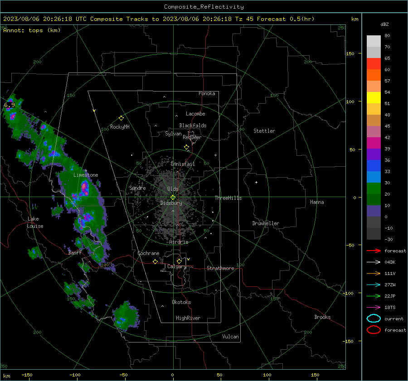Viewport: 408px width, 381px height.
Task: Click the white asterisk marker east of Innisfail
Action: (215, 155)
